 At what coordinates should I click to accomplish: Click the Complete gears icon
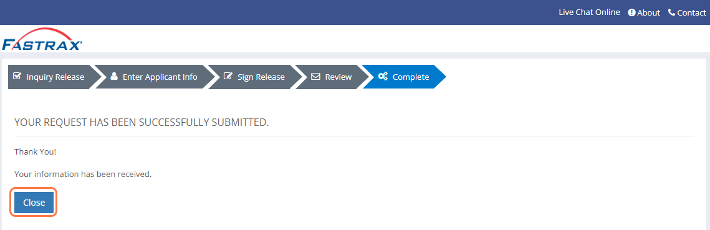[x=383, y=77]
